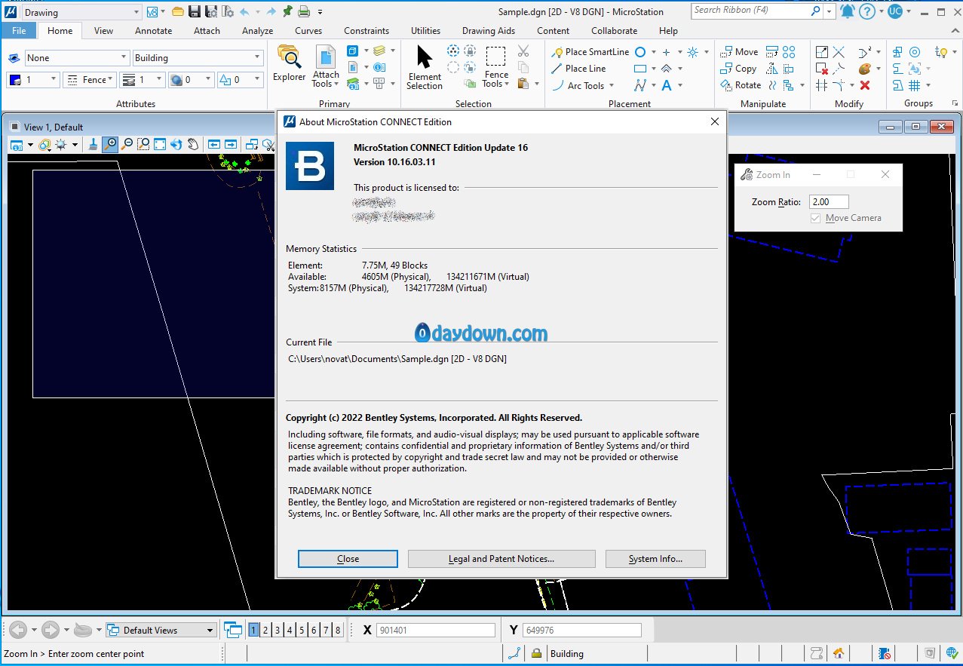
Task: Toggle view 3 button in view groups
Action: 278,630
